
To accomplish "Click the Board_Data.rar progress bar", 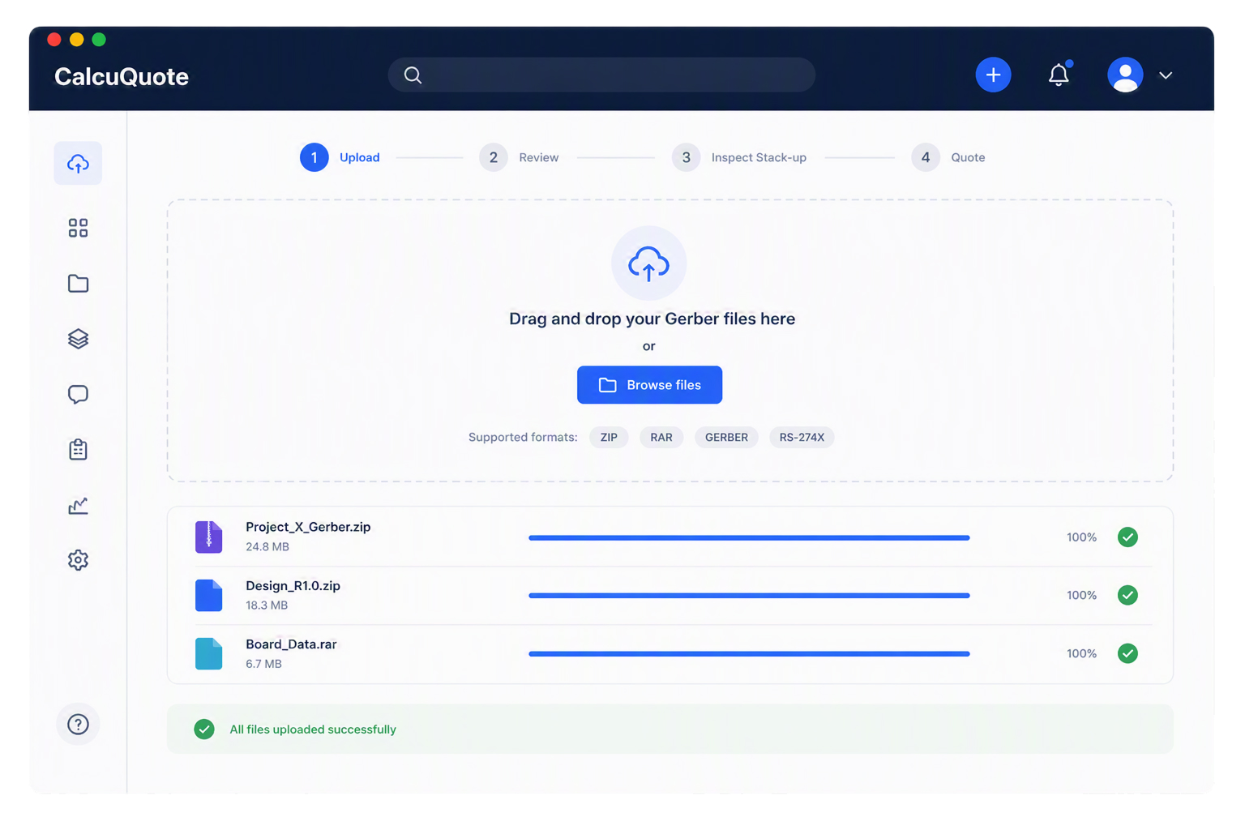I will click(749, 653).
